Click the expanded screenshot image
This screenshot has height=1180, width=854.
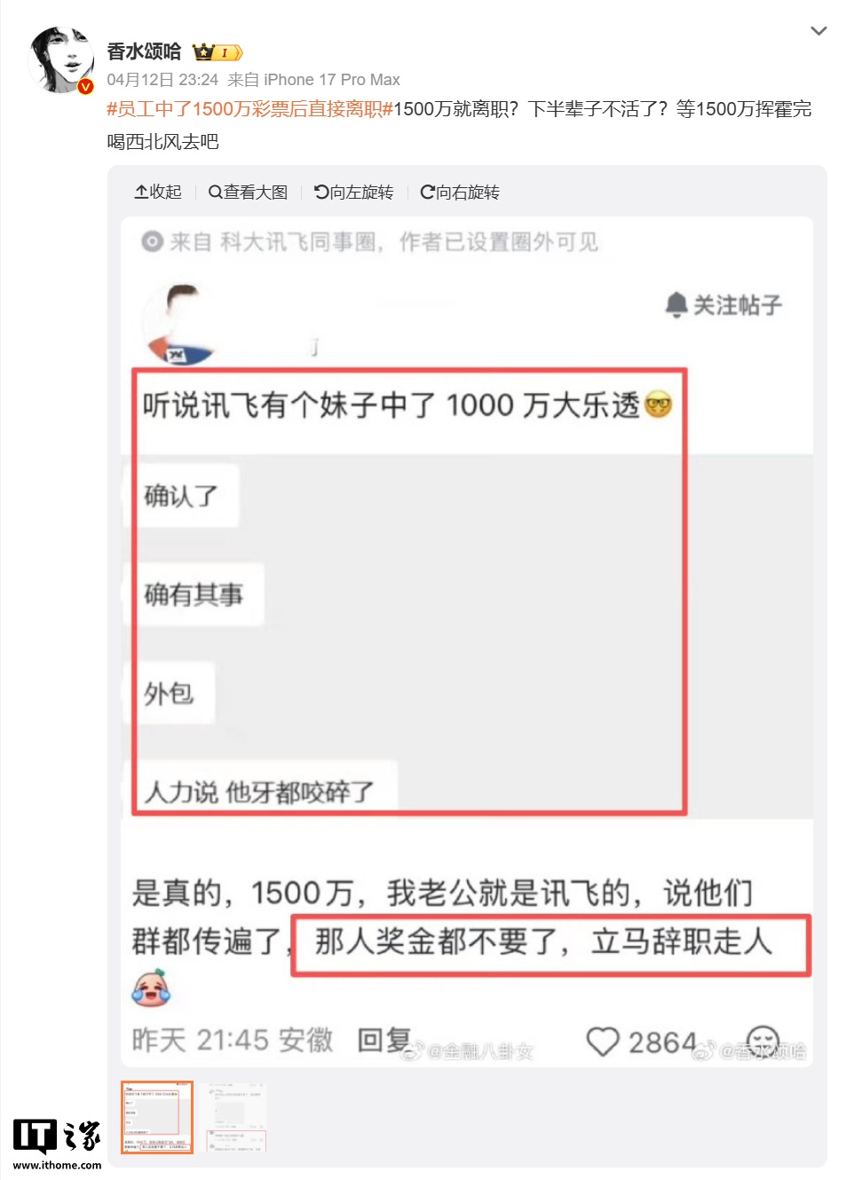pyautogui.click(x=467, y=641)
